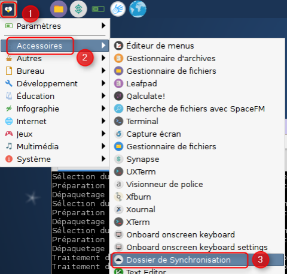This screenshot has width=287, height=274.
Task: Open the Paramètres menu category
Action: click(55, 26)
